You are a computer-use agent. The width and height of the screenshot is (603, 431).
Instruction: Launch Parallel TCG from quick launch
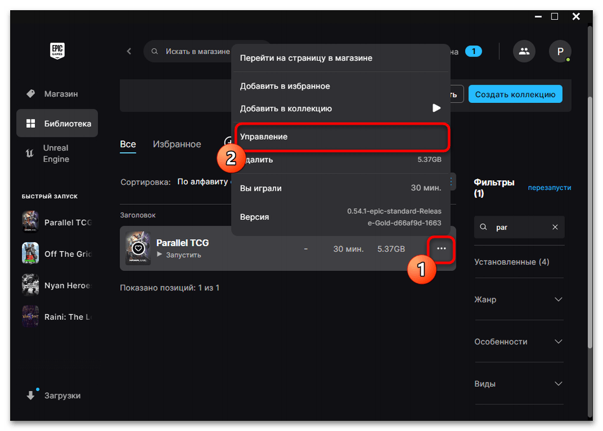pos(57,222)
